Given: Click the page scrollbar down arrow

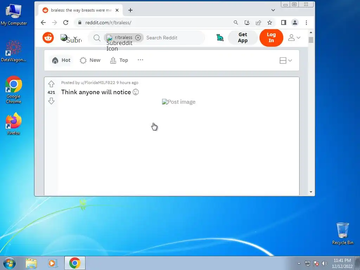Looking at the screenshot, I should [311, 192].
